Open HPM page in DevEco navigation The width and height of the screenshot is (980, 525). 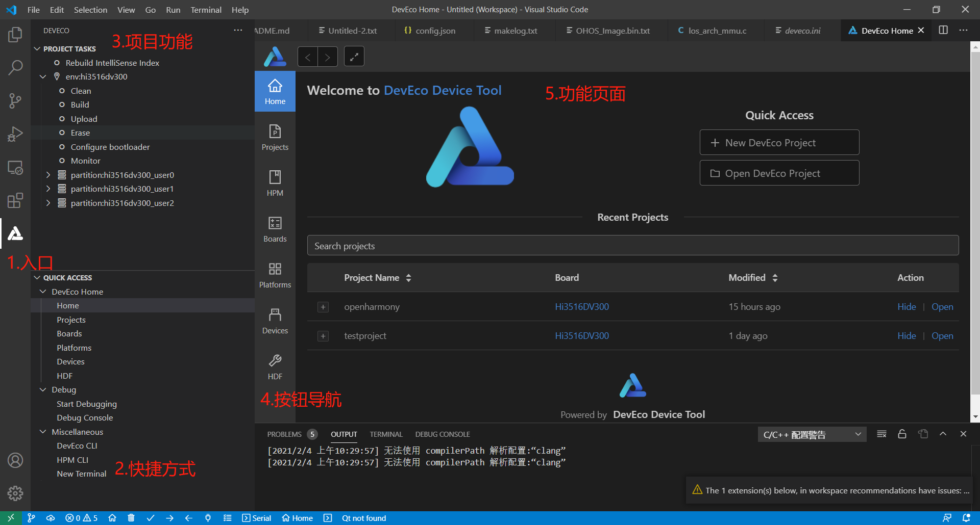(275, 183)
